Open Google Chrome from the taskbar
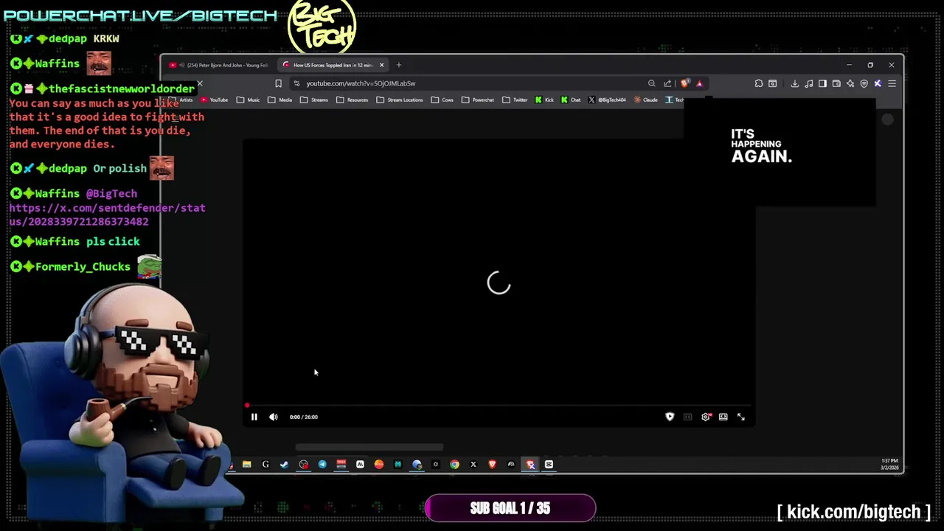Viewport: 944px width, 531px height. [x=454, y=464]
